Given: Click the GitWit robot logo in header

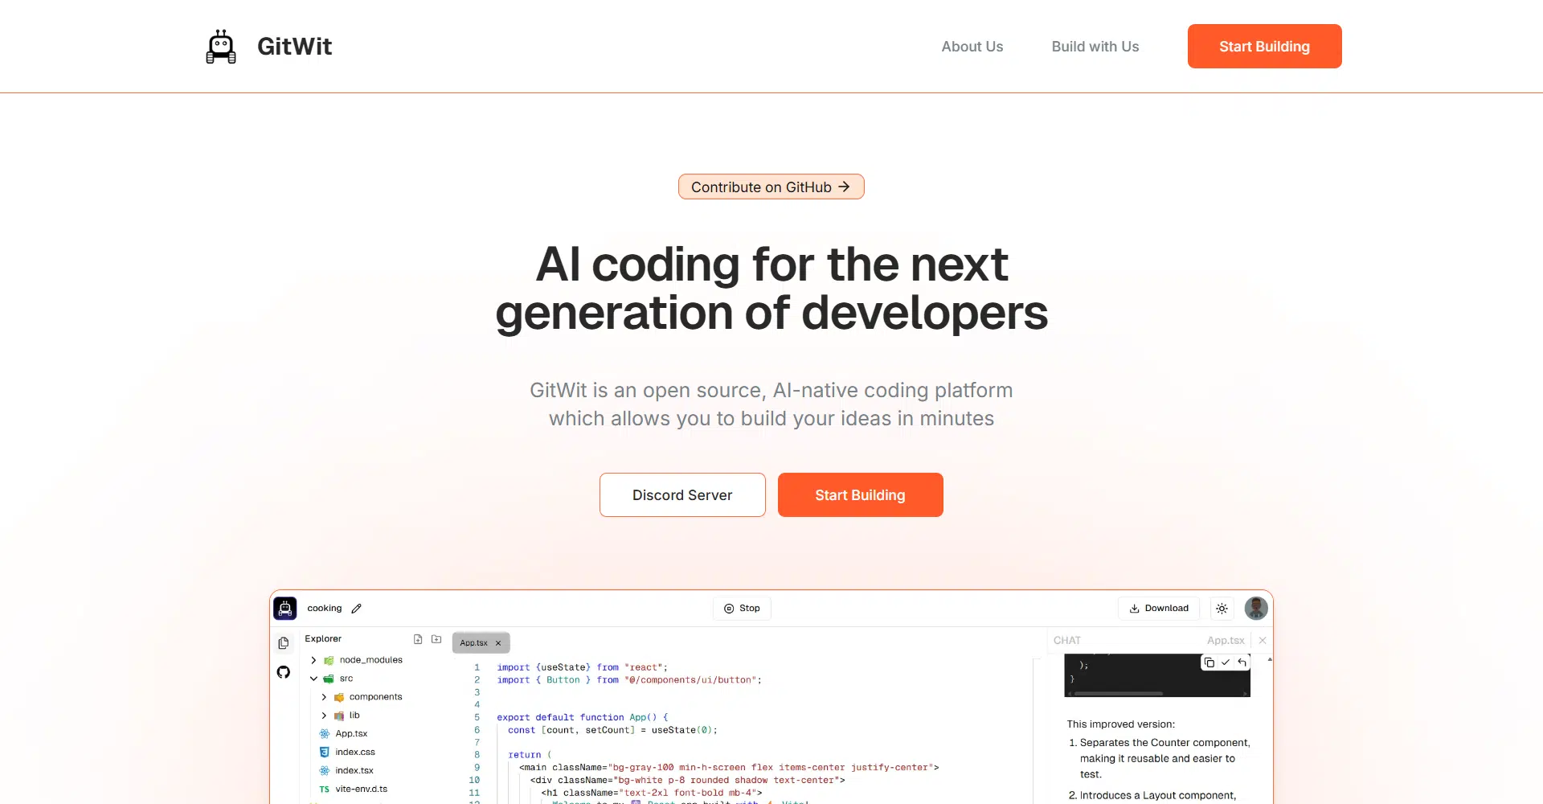Looking at the screenshot, I should [x=221, y=47].
